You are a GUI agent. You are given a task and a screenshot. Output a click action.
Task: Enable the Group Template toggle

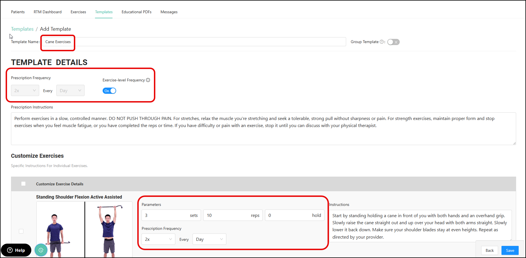[393, 42]
